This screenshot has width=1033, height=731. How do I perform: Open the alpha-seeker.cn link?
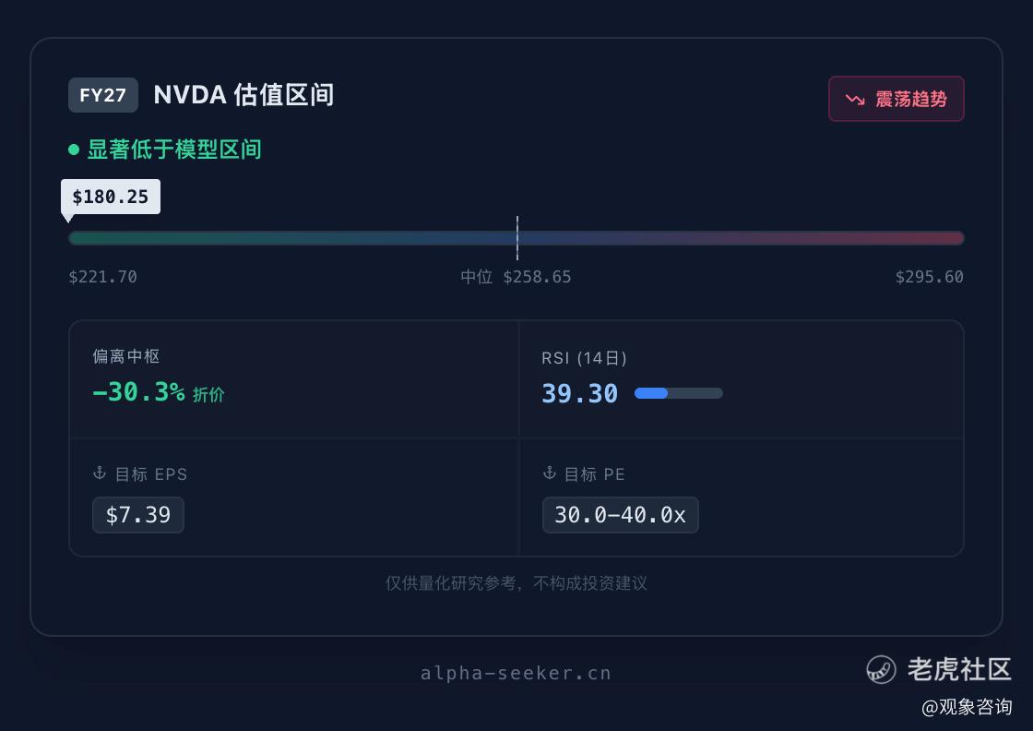pos(516,673)
